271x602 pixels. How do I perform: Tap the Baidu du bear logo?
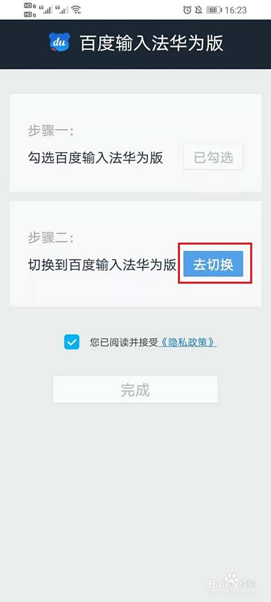(59, 42)
